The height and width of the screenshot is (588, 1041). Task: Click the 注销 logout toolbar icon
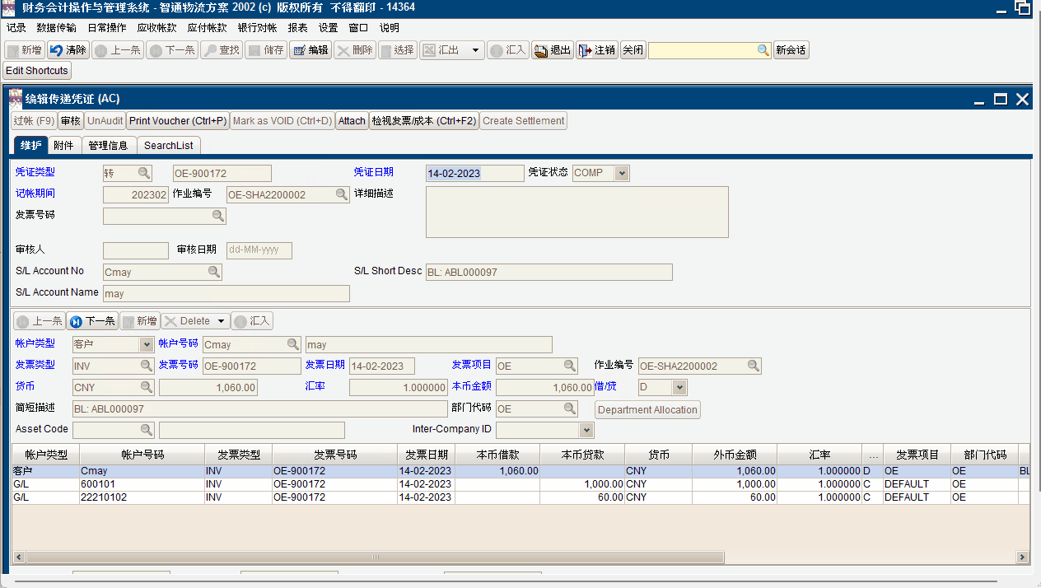[x=585, y=50]
